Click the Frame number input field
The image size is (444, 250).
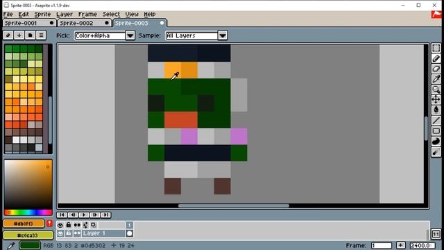pyautogui.click(x=382, y=245)
